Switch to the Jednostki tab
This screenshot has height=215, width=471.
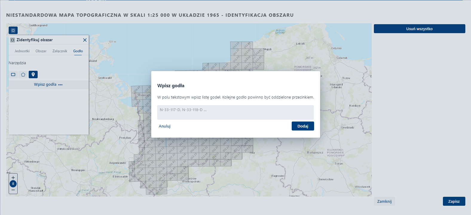click(x=22, y=51)
